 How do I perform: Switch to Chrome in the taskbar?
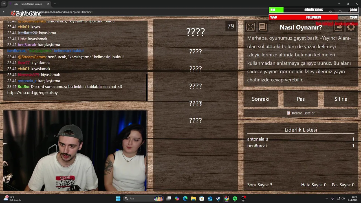226,198
